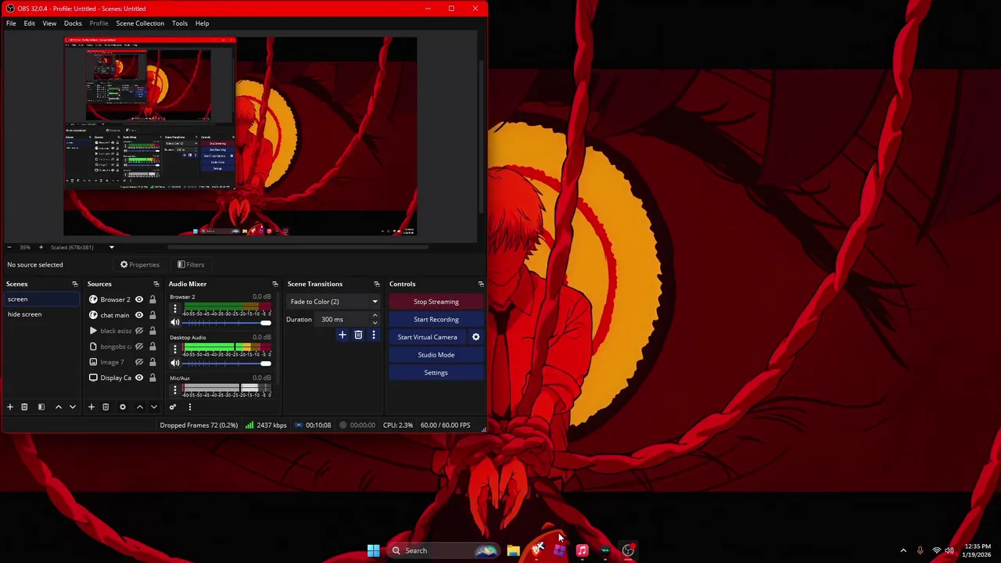1001x563 pixels.
Task: Open transition properties three-dot menu
Action: click(373, 335)
